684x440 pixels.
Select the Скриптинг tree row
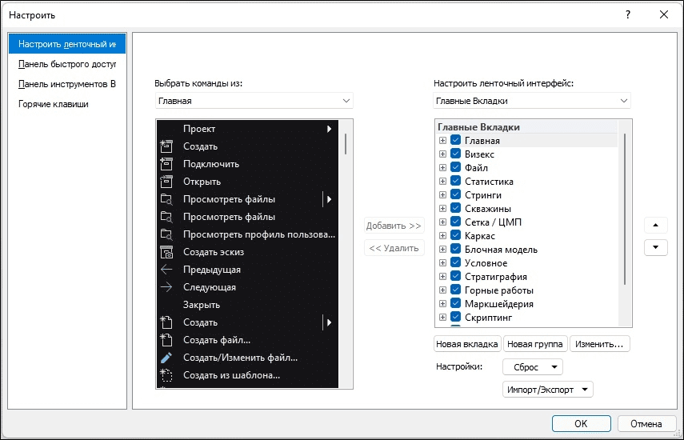click(x=527, y=317)
